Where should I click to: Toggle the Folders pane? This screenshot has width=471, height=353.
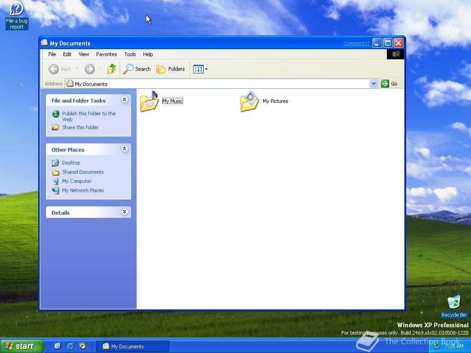(x=170, y=69)
